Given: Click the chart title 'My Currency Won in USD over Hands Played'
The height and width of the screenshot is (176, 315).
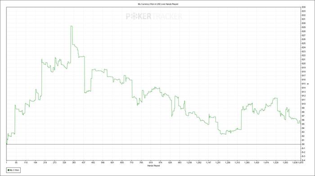Looking at the screenshot, I should click(x=158, y=4).
